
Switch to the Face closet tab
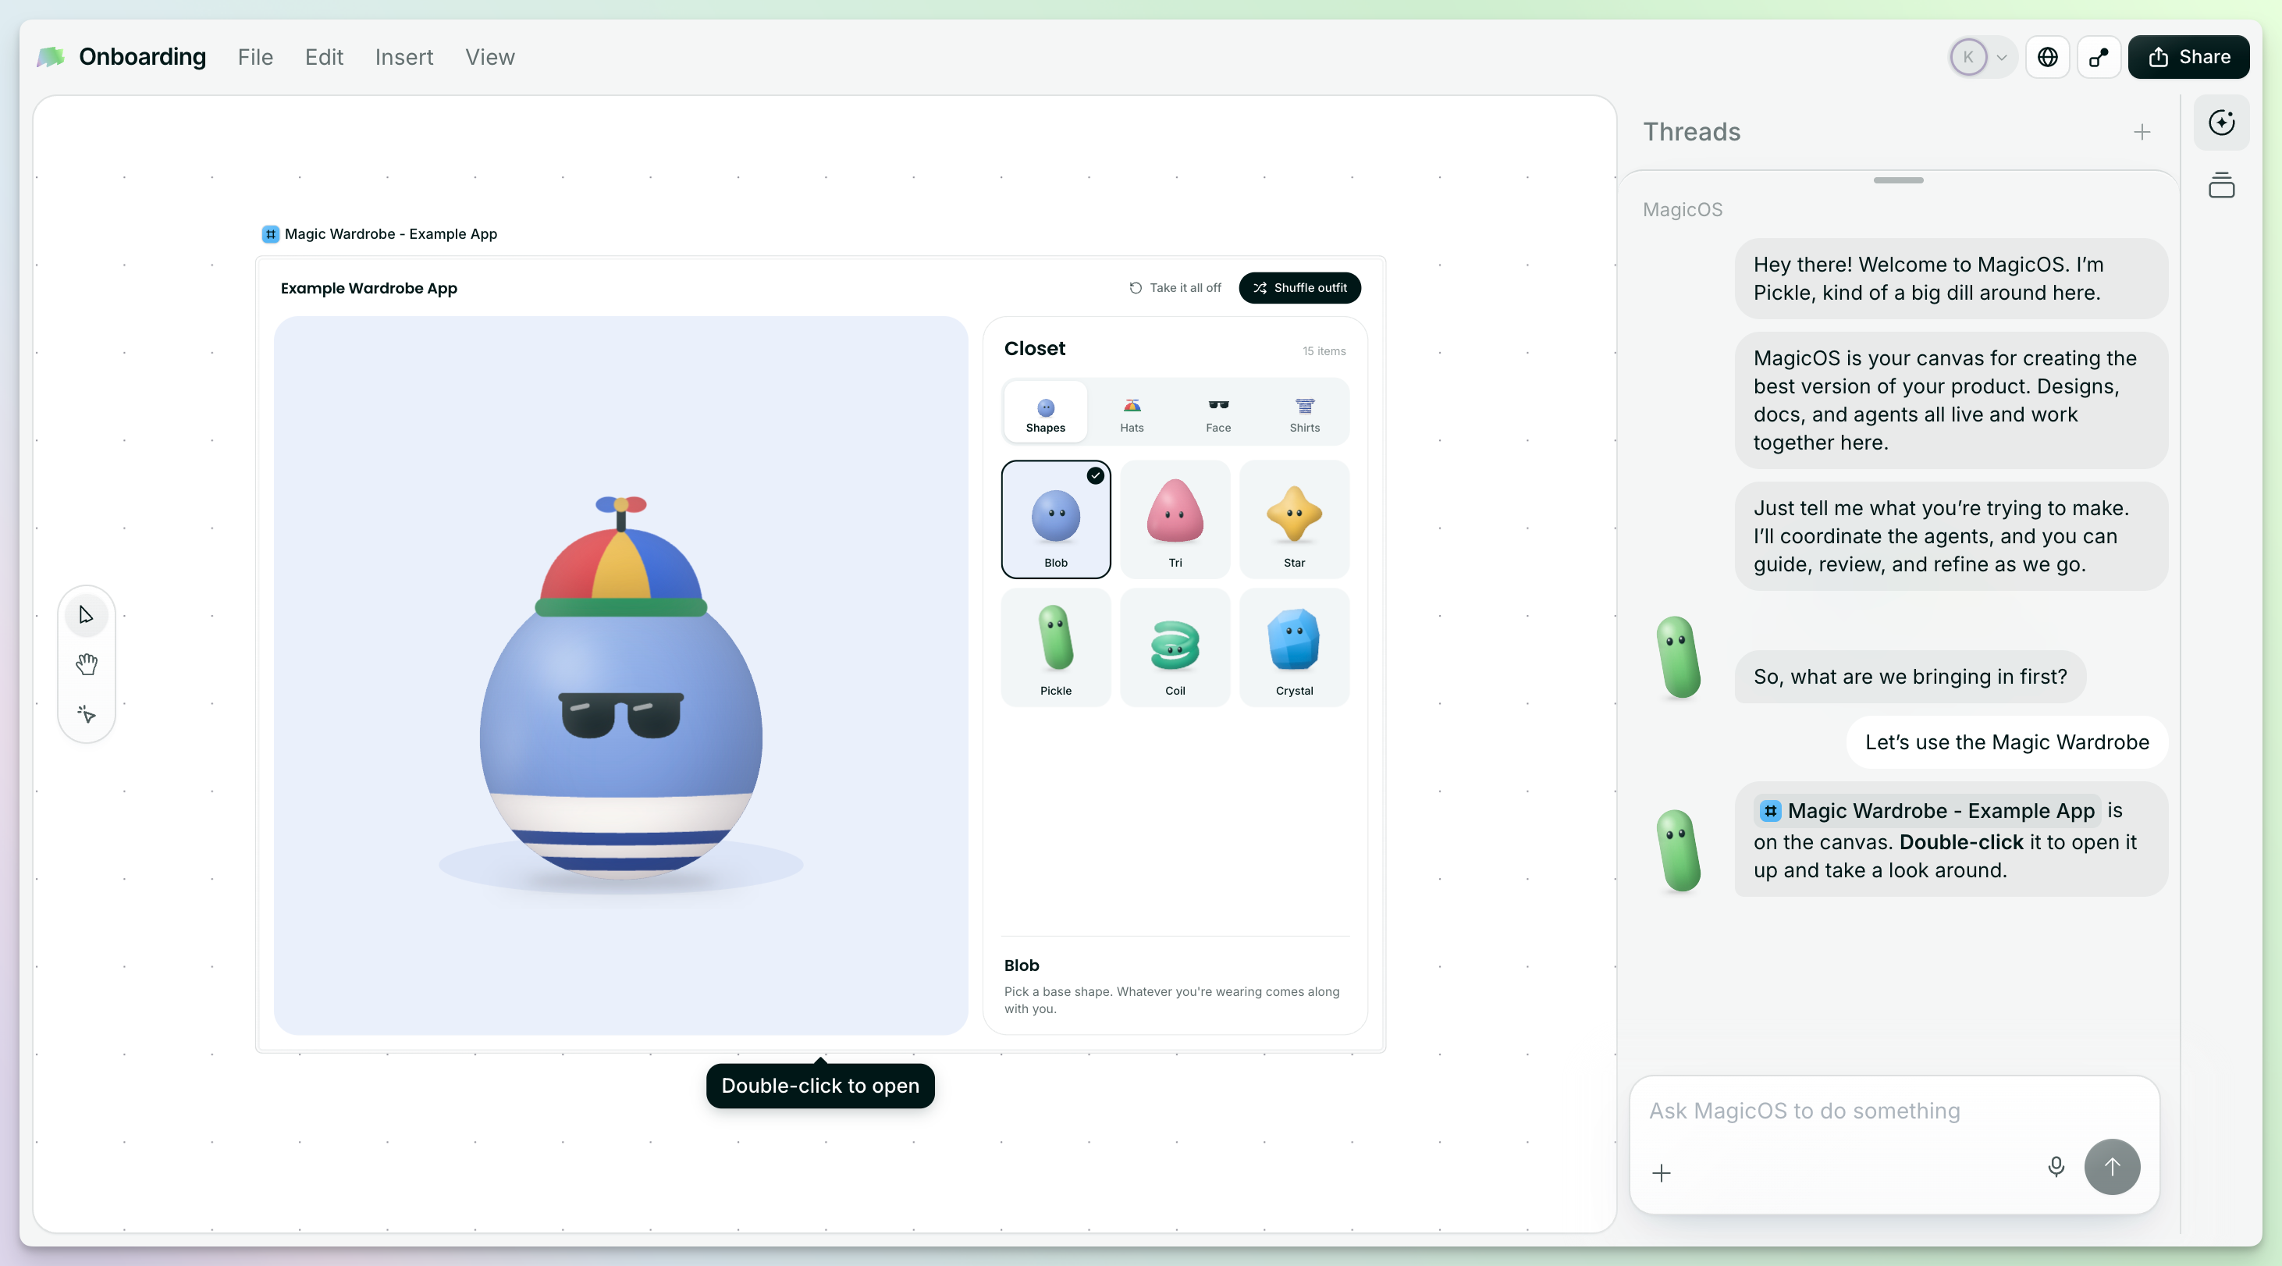(1218, 414)
